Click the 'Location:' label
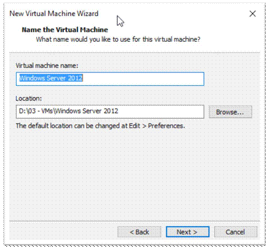This screenshot has width=269, height=250. click(29, 98)
